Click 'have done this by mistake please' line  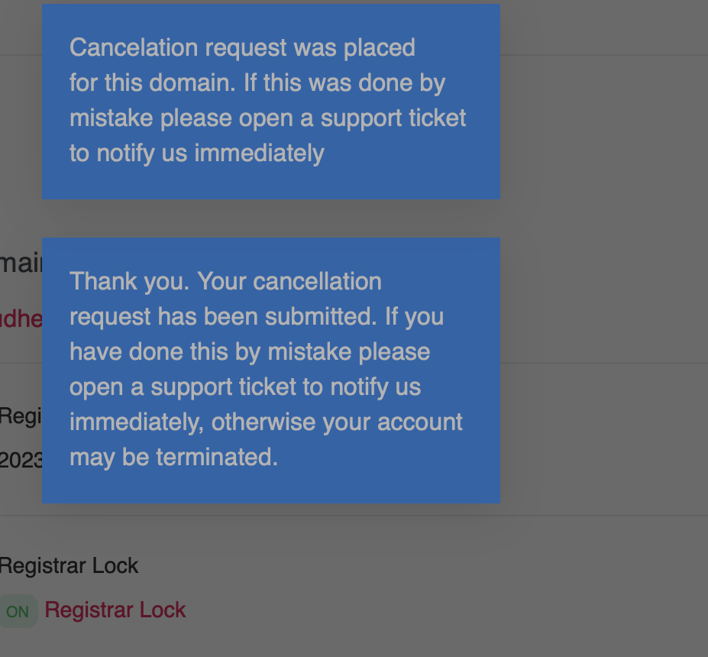(250, 351)
